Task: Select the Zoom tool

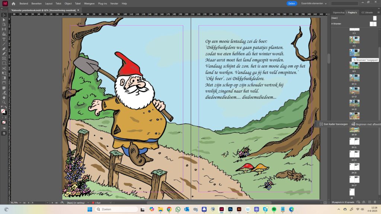Action: pos(4,103)
